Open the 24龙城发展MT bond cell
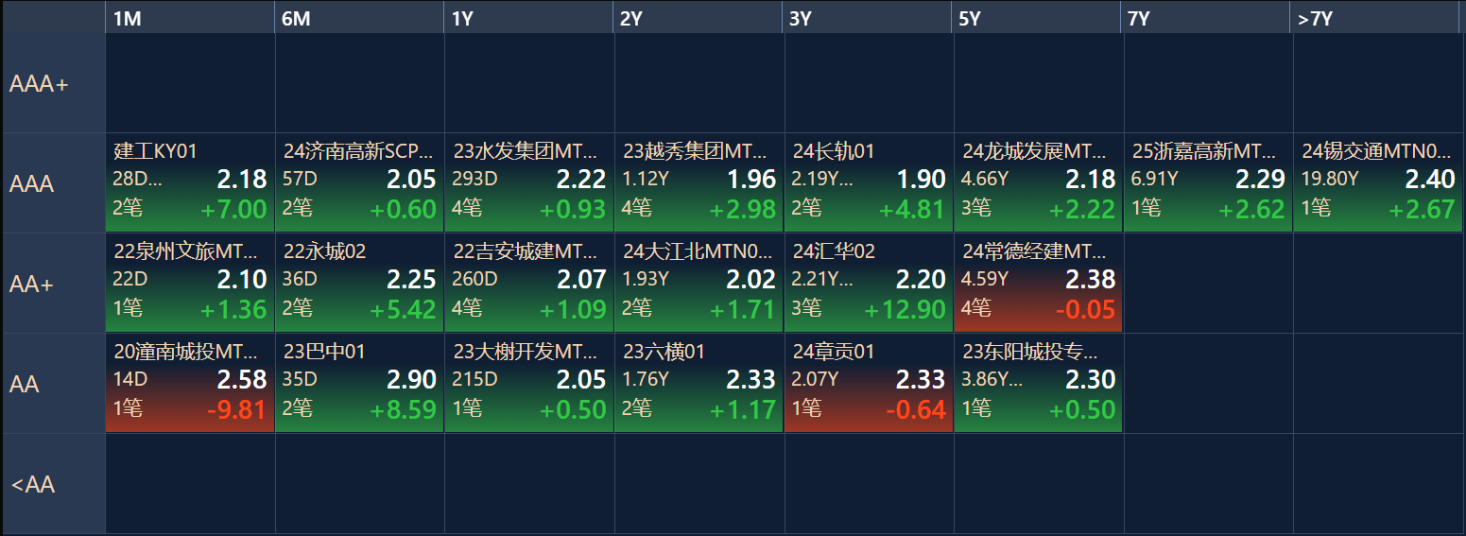1466x536 pixels. (x=1038, y=182)
